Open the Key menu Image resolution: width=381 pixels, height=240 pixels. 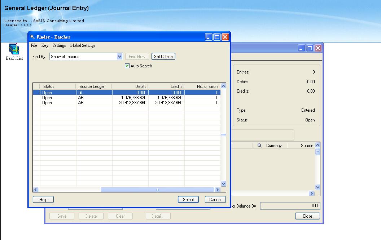pyautogui.click(x=45, y=45)
